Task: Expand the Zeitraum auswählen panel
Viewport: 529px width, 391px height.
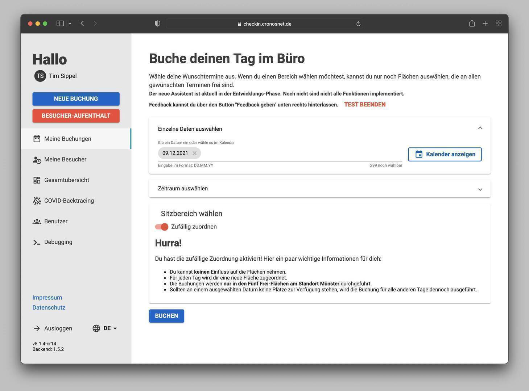Action: click(480, 189)
